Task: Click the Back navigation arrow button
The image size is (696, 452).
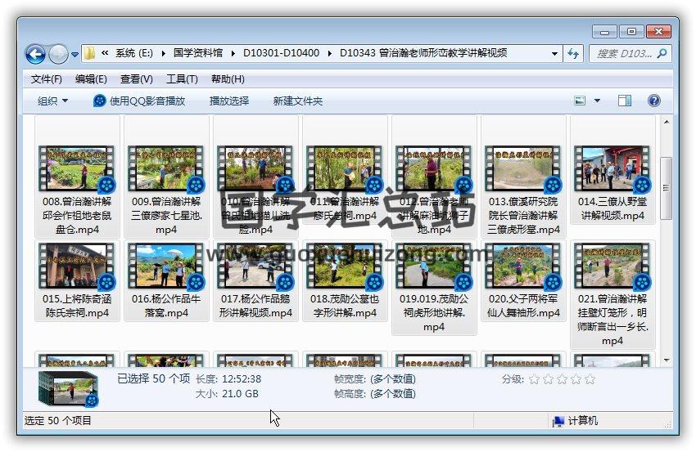Action: pyautogui.click(x=35, y=54)
